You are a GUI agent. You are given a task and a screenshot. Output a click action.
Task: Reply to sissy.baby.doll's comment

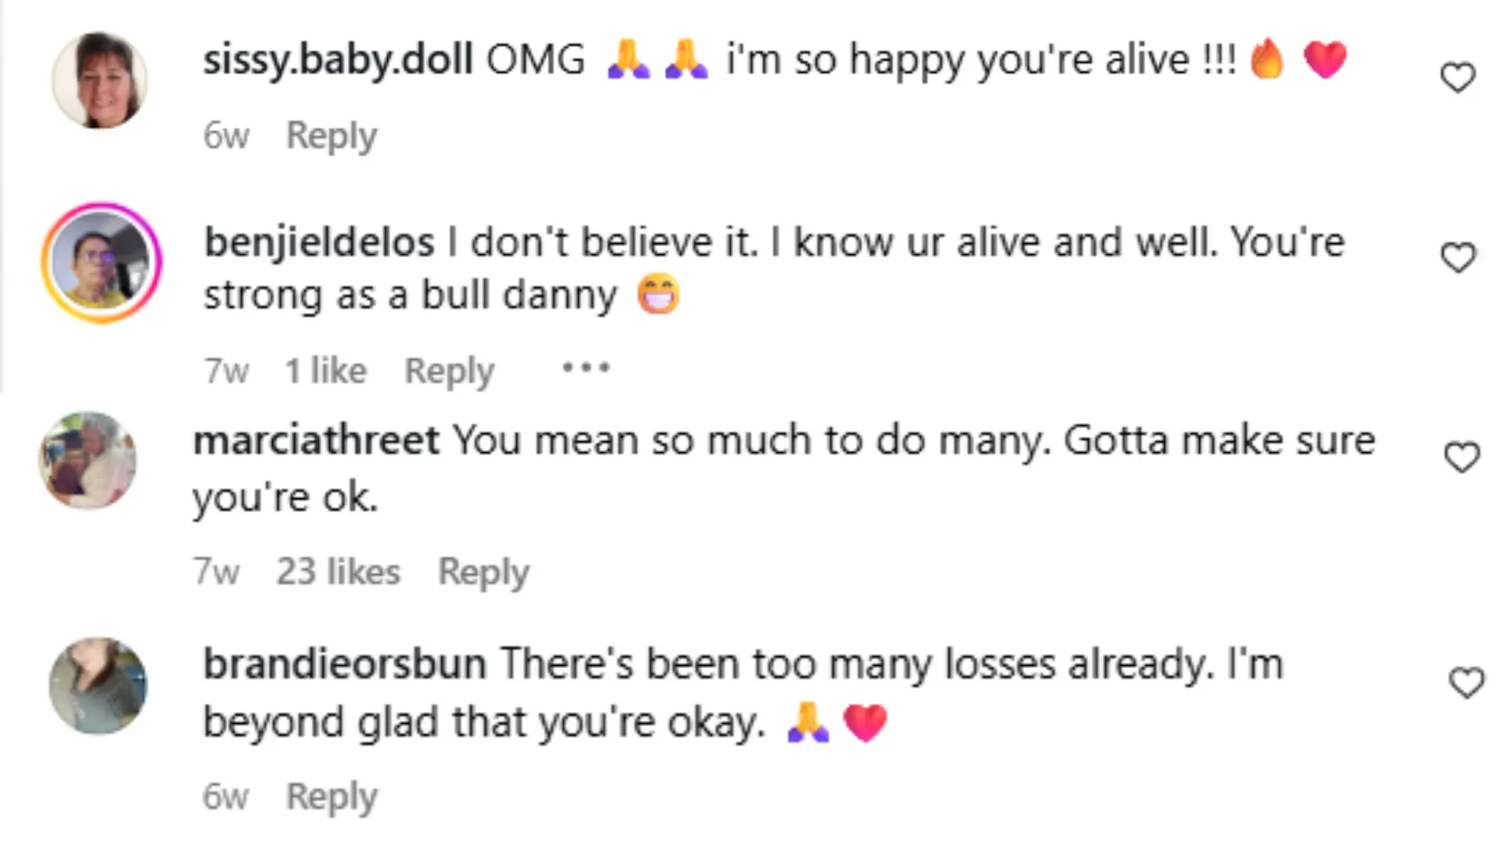[332, 135]
